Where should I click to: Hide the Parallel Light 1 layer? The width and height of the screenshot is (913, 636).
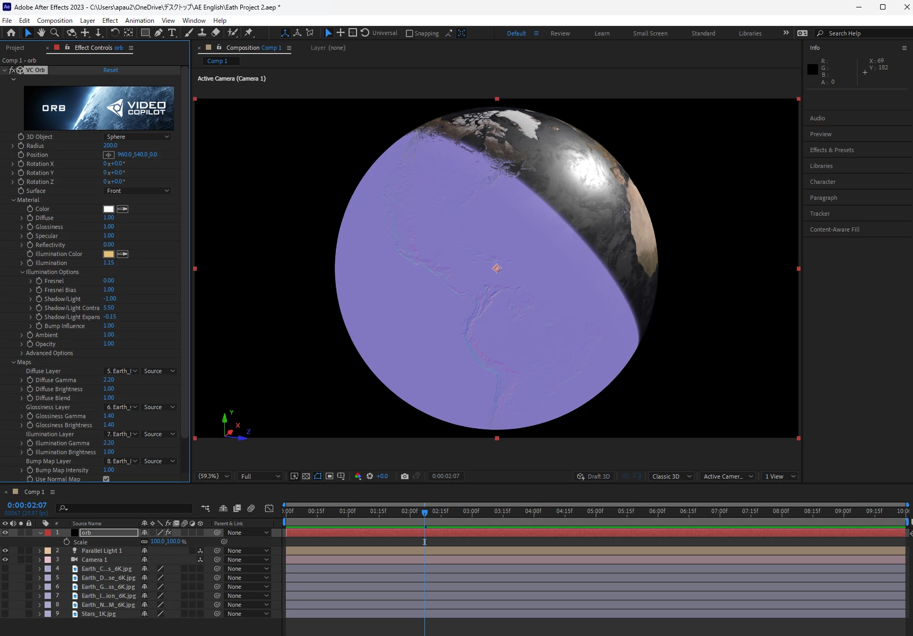(x=5, y=551)
